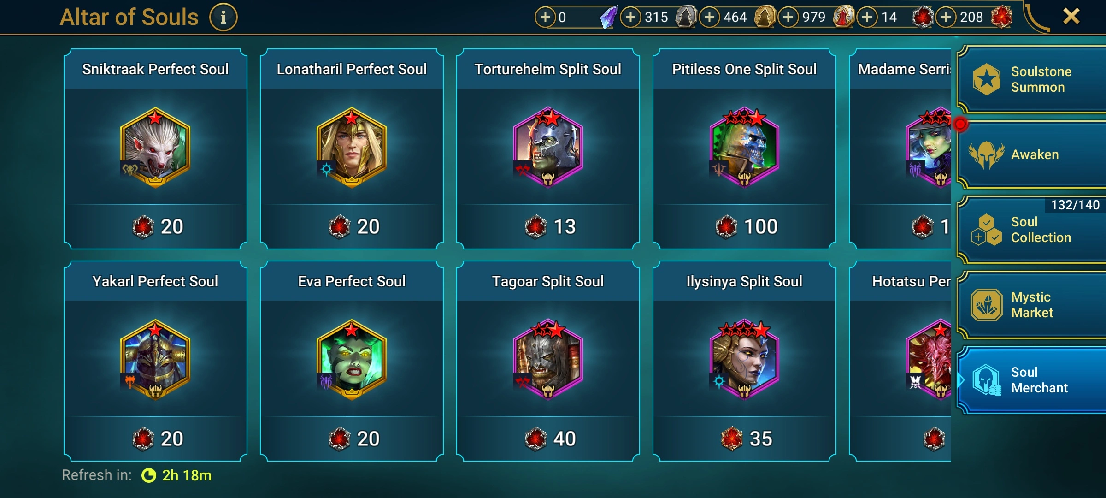Add more purple crystal currency via its plus icon

(x=545, y=18)
